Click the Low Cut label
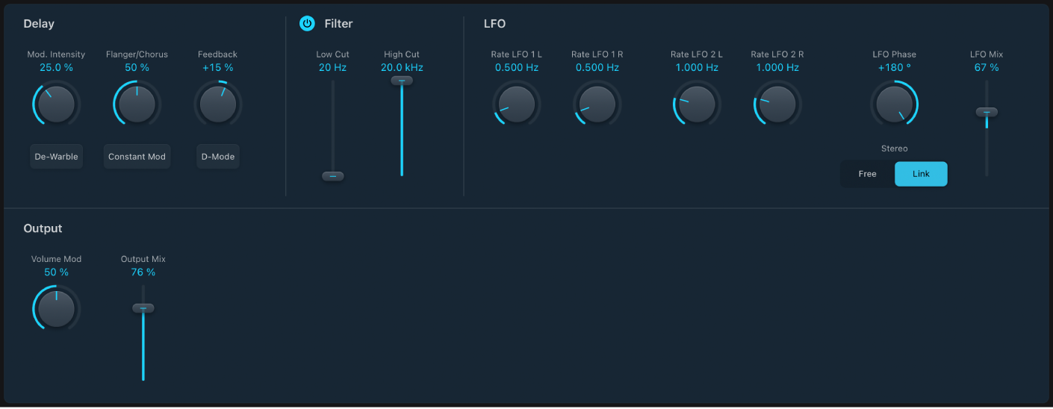Image resolution: width=1053 pixels, height=409 pixels. point(332,54)
